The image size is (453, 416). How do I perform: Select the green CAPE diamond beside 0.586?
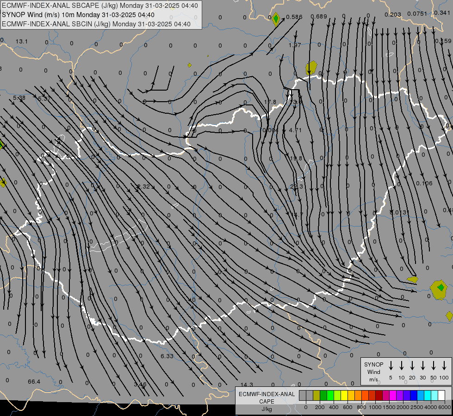276,19
